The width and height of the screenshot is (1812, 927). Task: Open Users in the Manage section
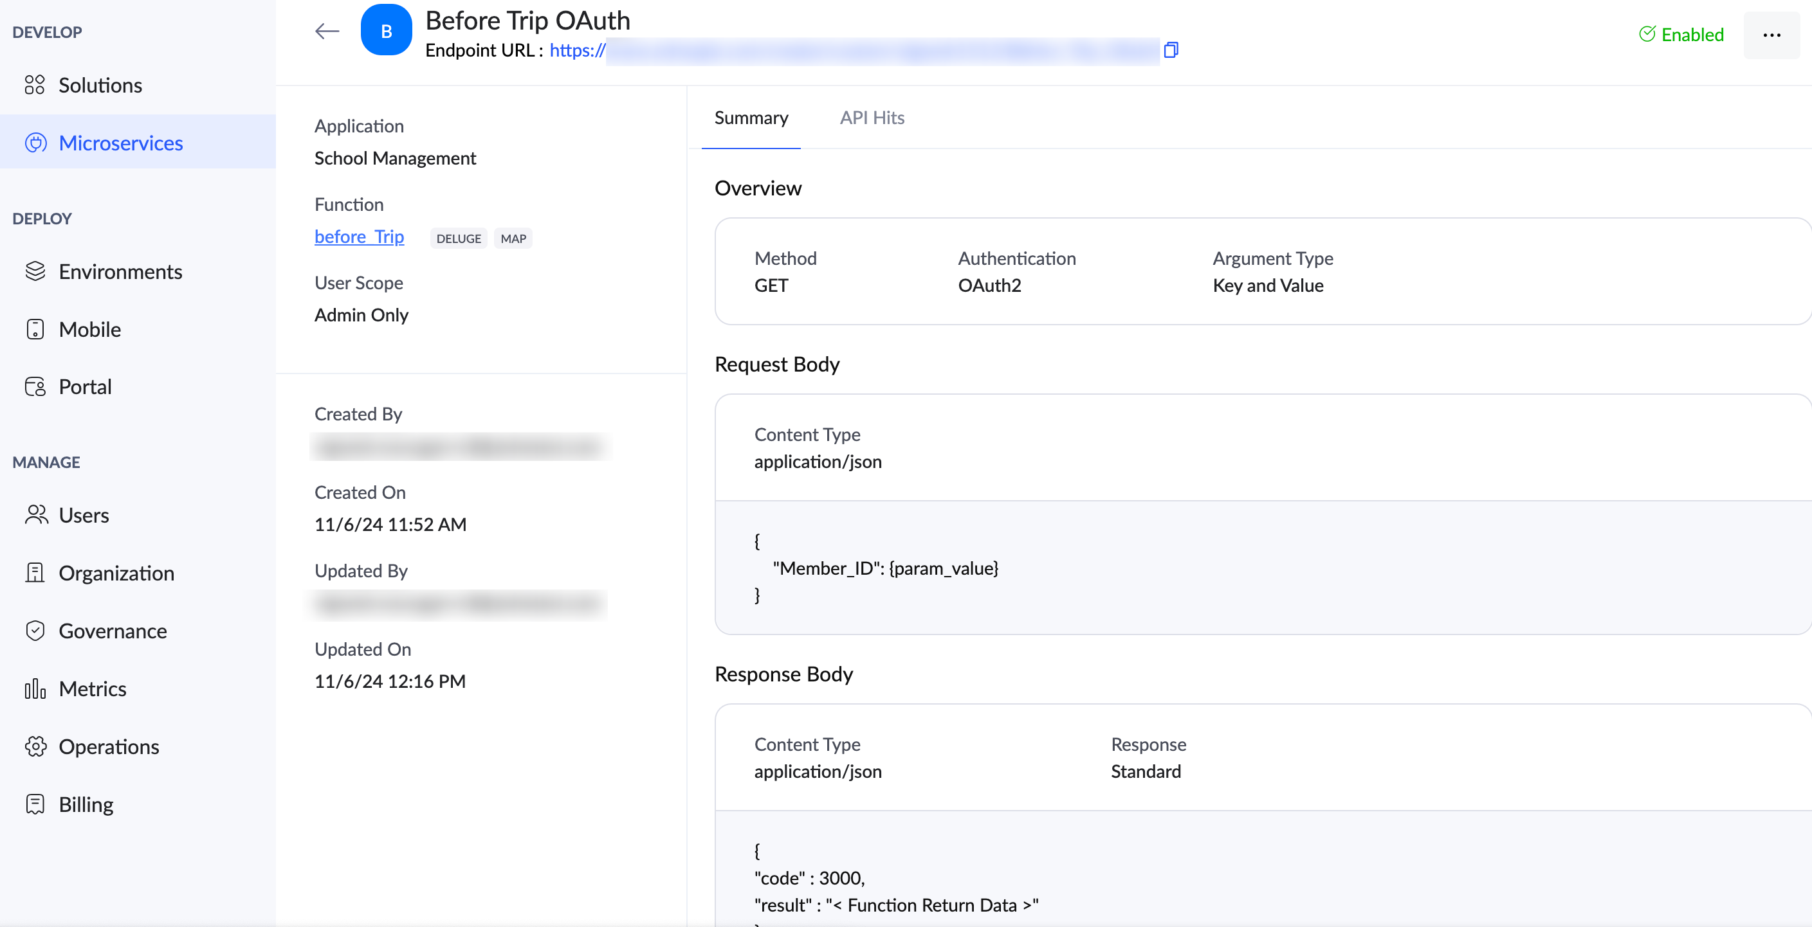tap(83, 515)
